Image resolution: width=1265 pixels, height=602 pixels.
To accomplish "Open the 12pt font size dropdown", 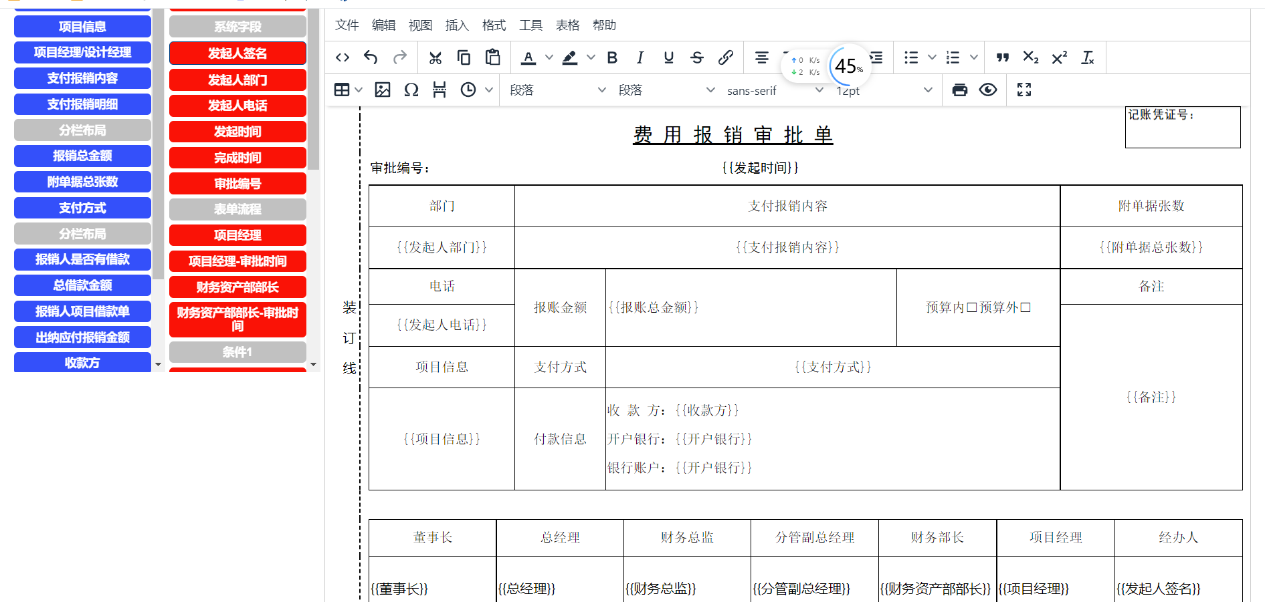I will tap(883, 90).
